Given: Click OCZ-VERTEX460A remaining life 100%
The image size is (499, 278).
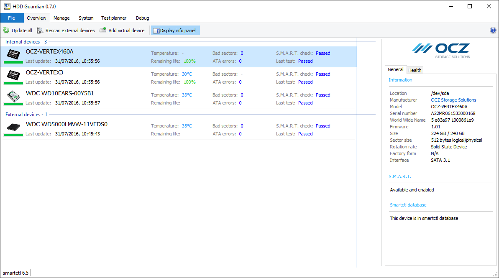Looking at the screenshot, I should (189, 61).
